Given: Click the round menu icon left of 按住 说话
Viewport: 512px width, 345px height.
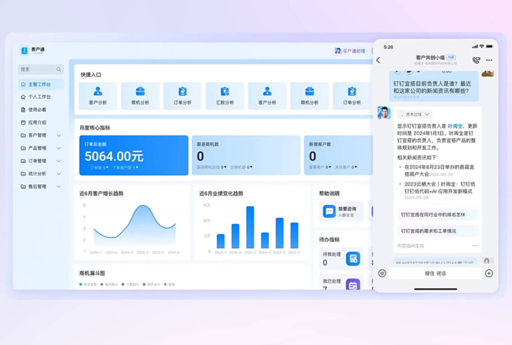Looking at the screenshot, I should (382, 274).
